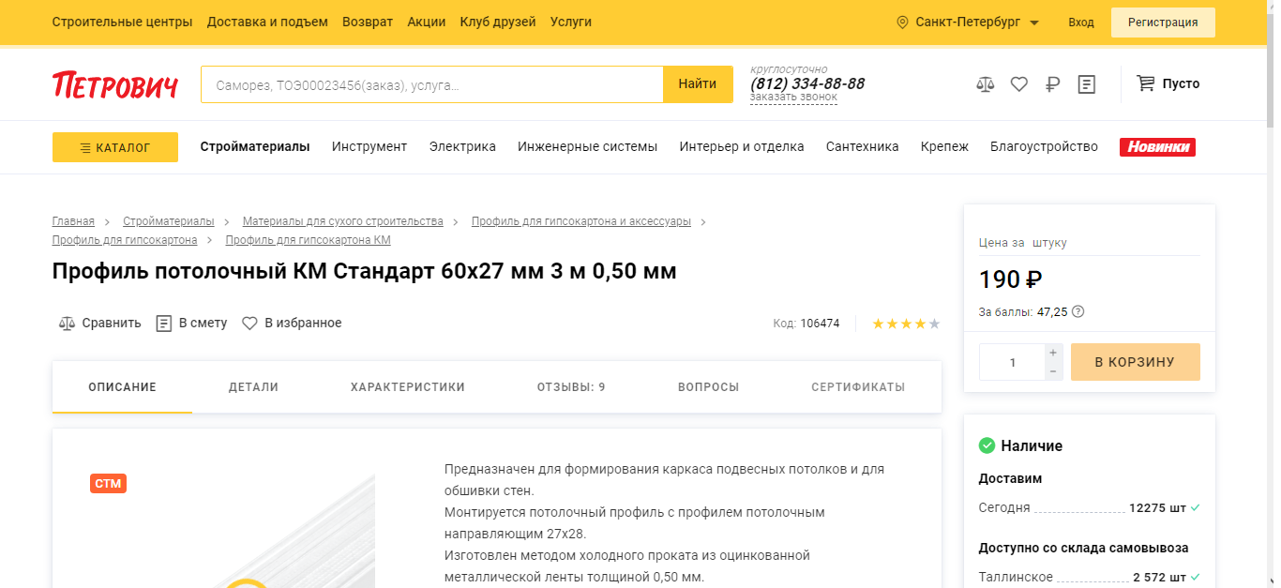This screenshot has width=1281, height=588.
Task: Click the price 190 ₽
Action: 1011,279
